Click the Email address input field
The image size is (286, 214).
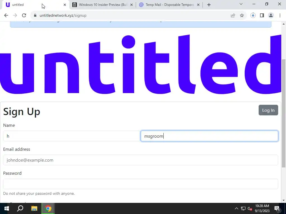coord(141,160)
